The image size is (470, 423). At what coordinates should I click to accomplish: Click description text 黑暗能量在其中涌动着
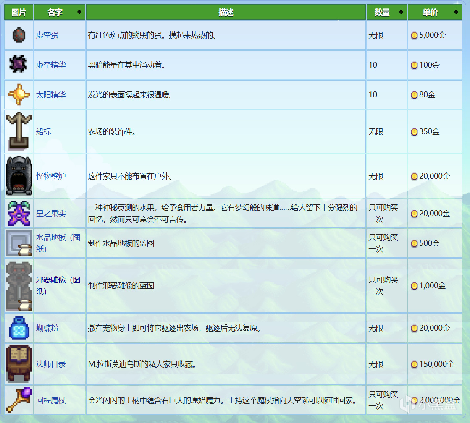(126, 65)
